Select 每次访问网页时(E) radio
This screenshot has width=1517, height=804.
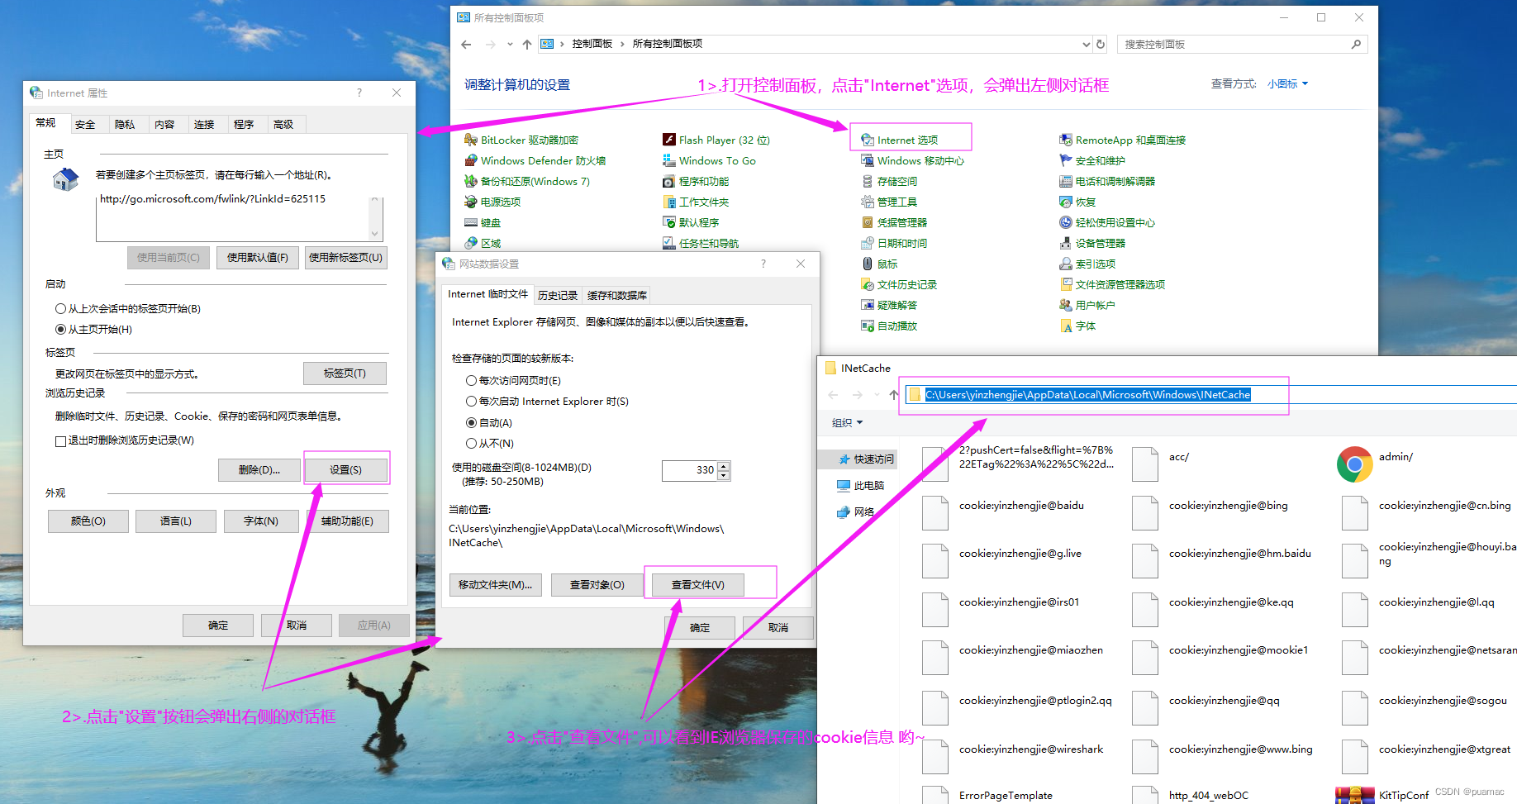(x=513, y=381)
